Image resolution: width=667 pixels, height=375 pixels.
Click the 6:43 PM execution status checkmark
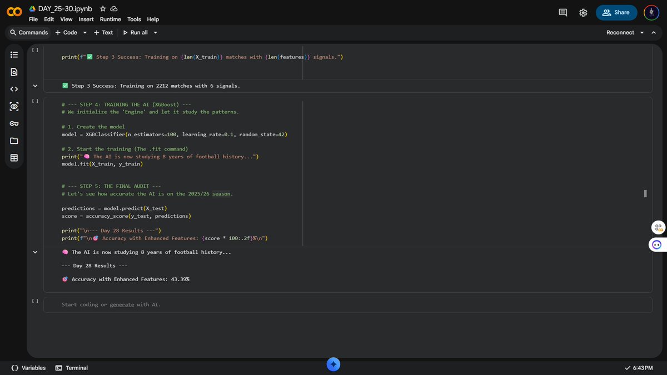pos(628,368)
